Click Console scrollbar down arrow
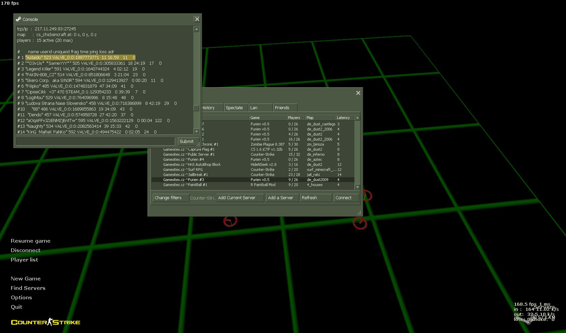566x333 pixels. pyautogui.click(x=196, y=131)
